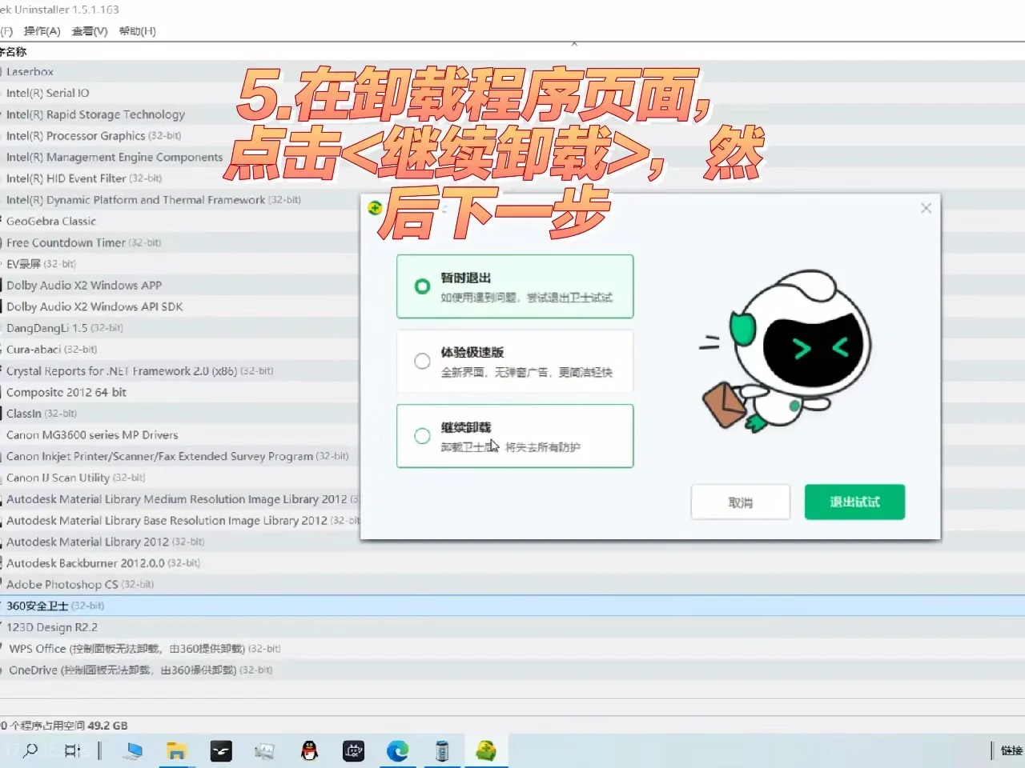Image resolution: width=1025 pixels, height=768 pixels.
Task: Open File Explorer from the taskbar
Action: [176, 750]
